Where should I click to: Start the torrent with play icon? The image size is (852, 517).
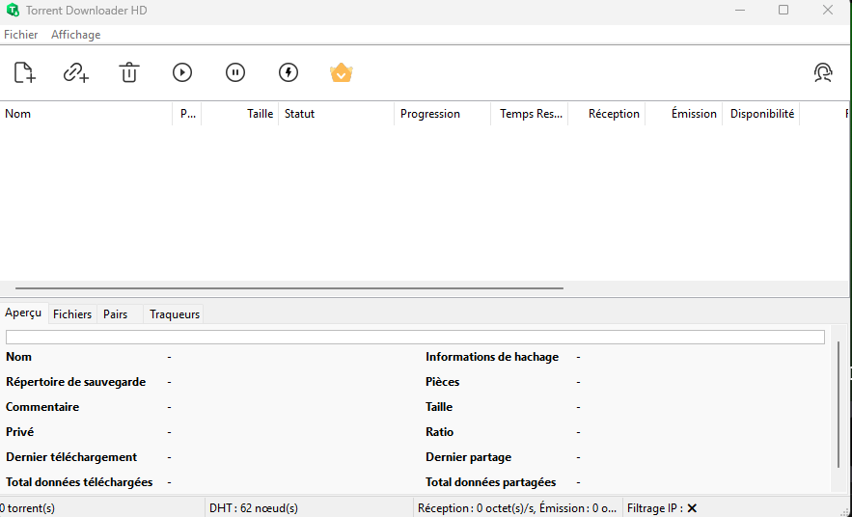[x=182, y=72]
